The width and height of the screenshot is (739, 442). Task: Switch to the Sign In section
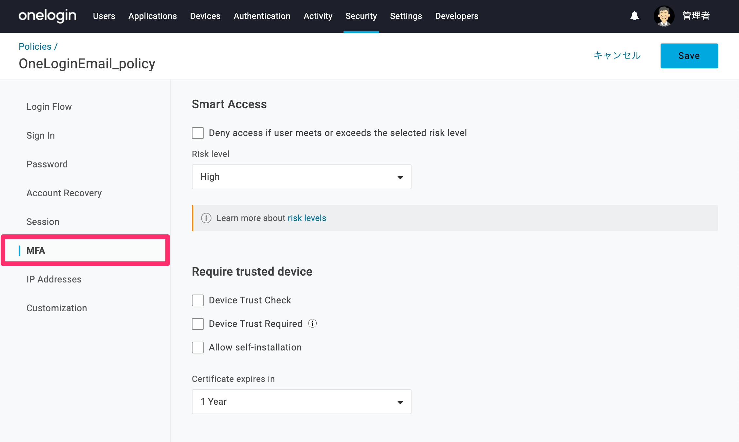coord(41,135)
